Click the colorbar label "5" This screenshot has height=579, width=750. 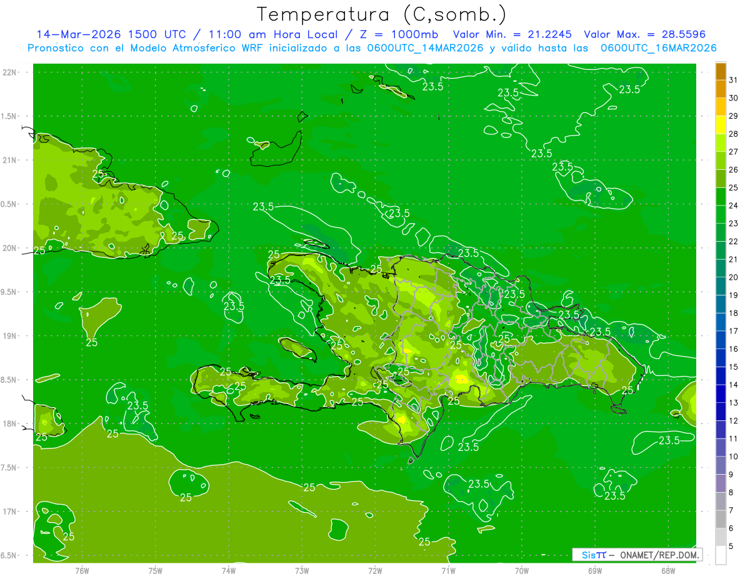(731, 546)
